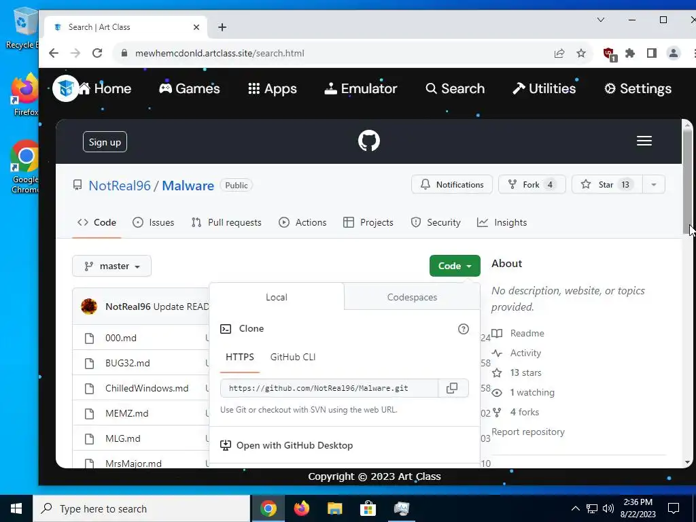Go to the Home nav item
Viewport: 696px width, 522px height.
(x=105, y=88)
